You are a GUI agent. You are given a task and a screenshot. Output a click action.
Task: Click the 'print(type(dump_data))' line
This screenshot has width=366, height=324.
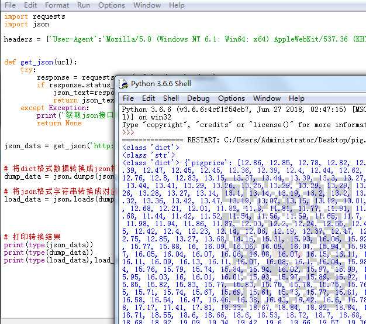click(49, 253)
